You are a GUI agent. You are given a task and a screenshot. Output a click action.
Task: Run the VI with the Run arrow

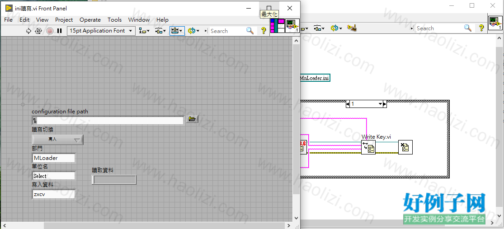(28, 31)
